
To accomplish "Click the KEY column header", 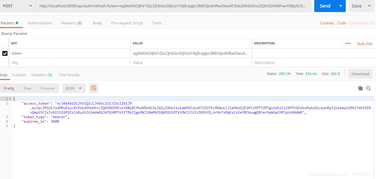I will [x=14, y=43].
